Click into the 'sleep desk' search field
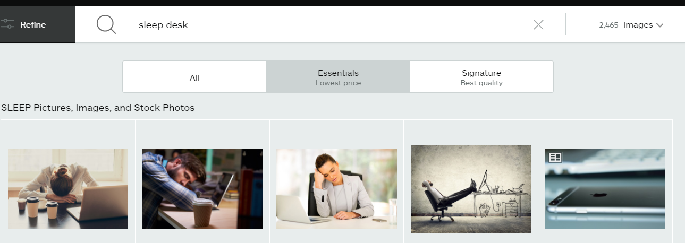This screenshot has height=243, width=685. point(329,25)
